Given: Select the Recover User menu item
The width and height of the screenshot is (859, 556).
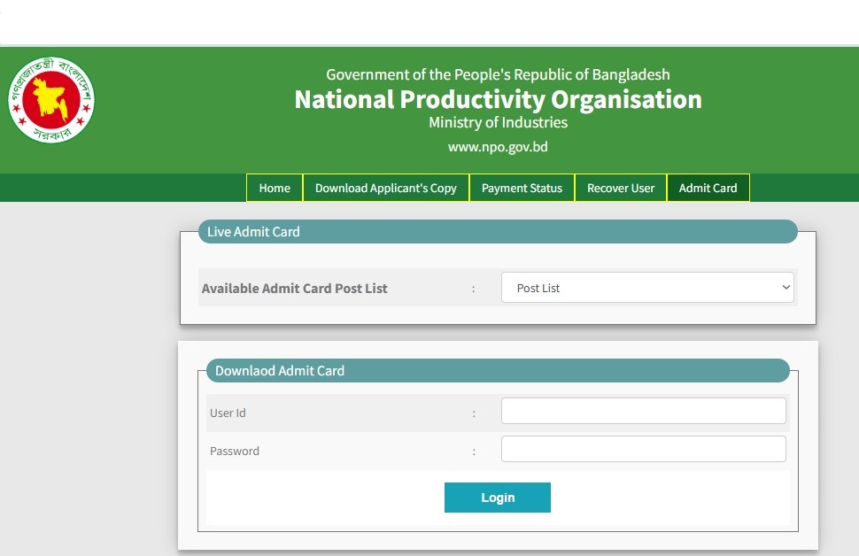Looking at the screenshot, I should tap(621, 188).
